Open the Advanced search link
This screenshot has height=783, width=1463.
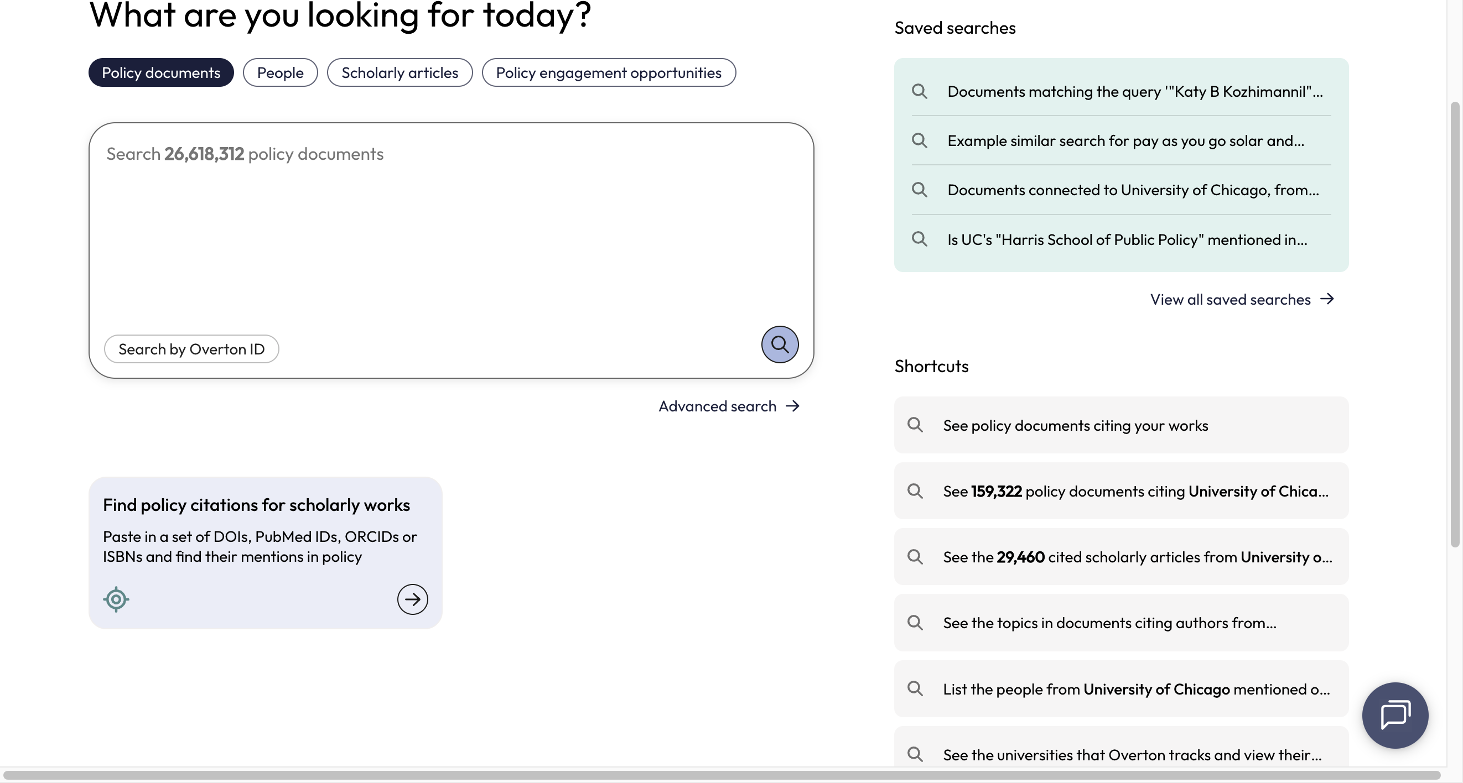tap(729, 406)
